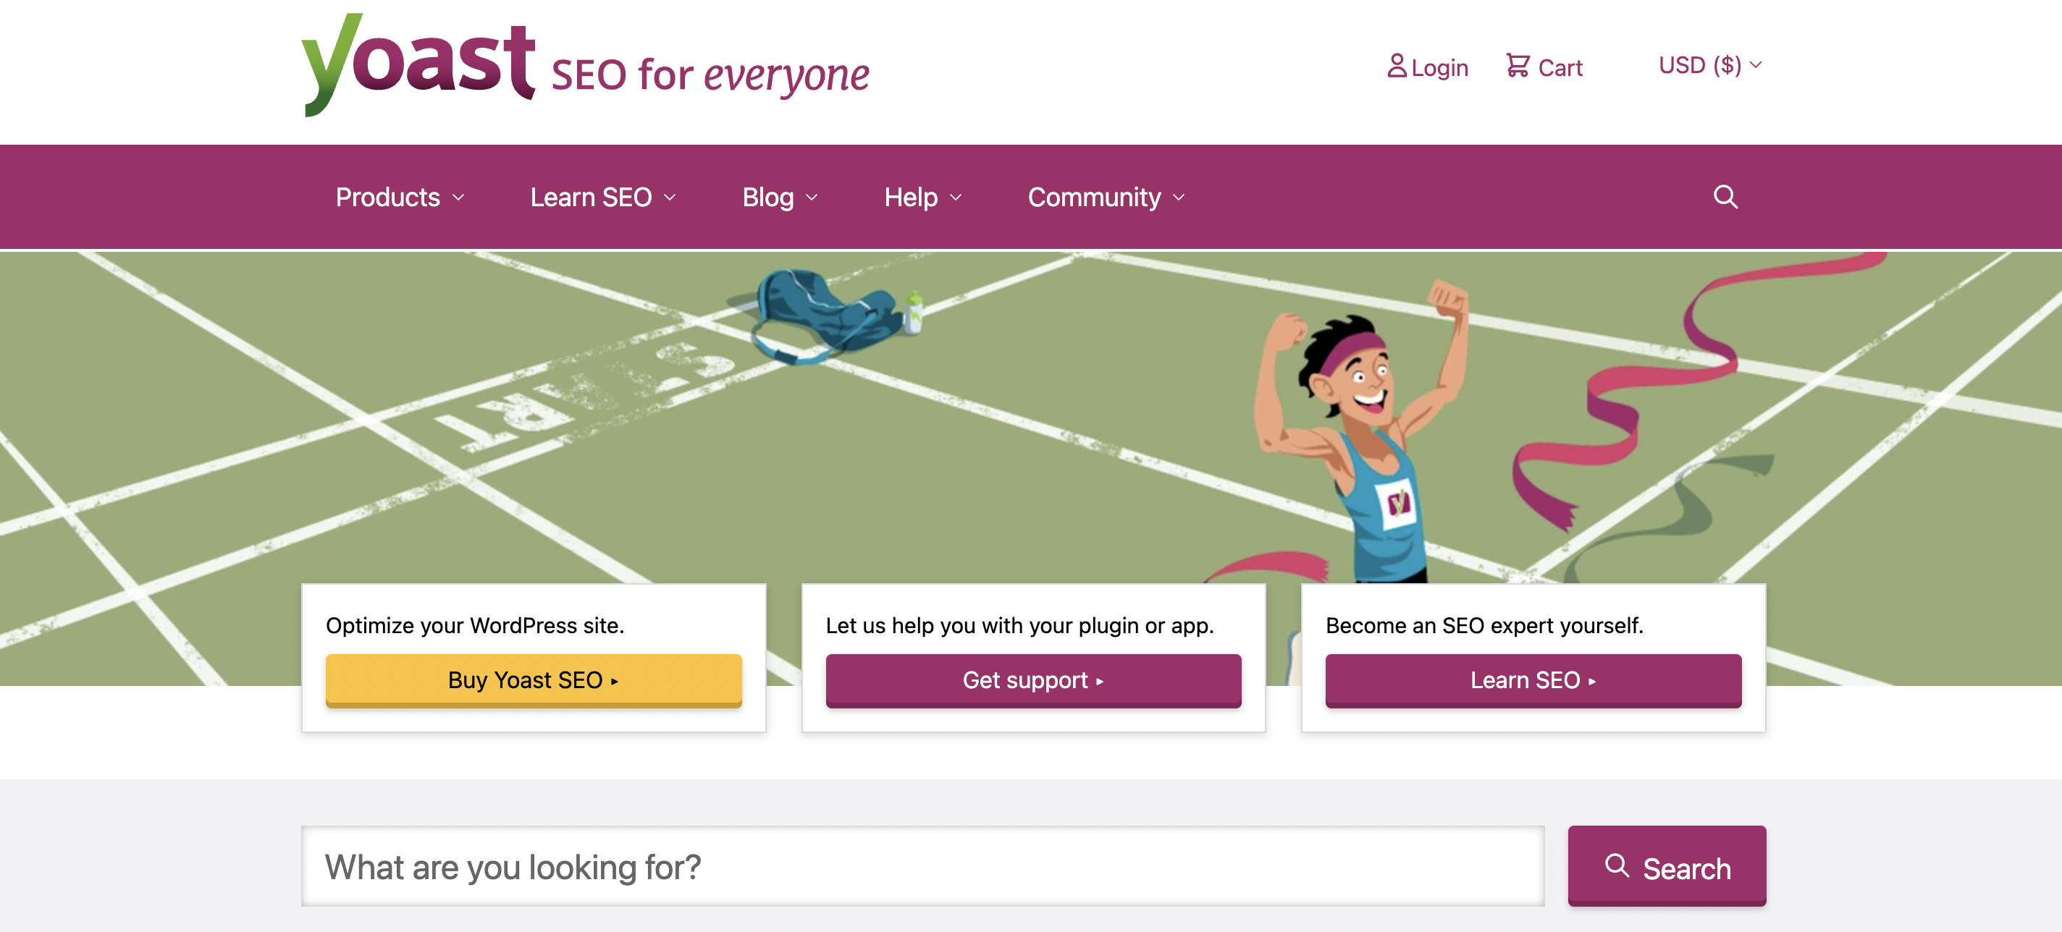Open the USD ($) currency dropdown

point(1711,65)
